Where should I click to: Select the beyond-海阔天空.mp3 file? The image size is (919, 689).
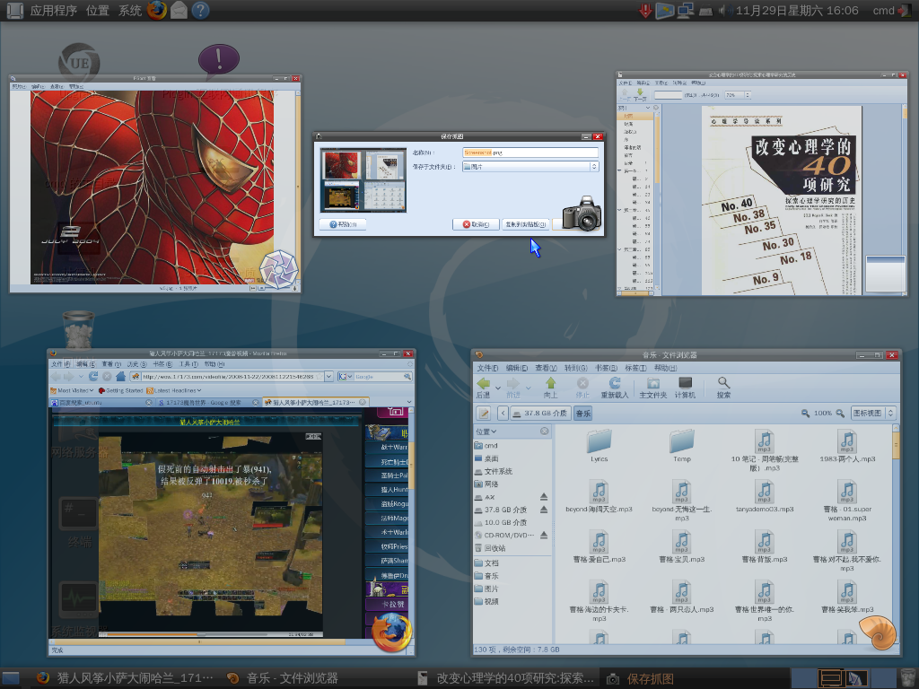pos(599,497)
